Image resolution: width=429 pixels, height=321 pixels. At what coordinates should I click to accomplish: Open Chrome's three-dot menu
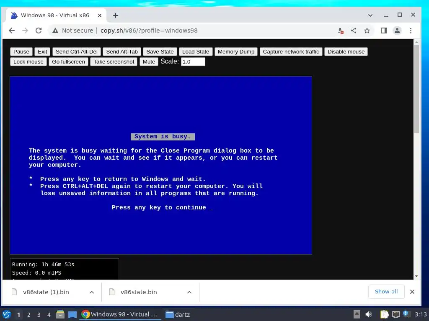411,31
